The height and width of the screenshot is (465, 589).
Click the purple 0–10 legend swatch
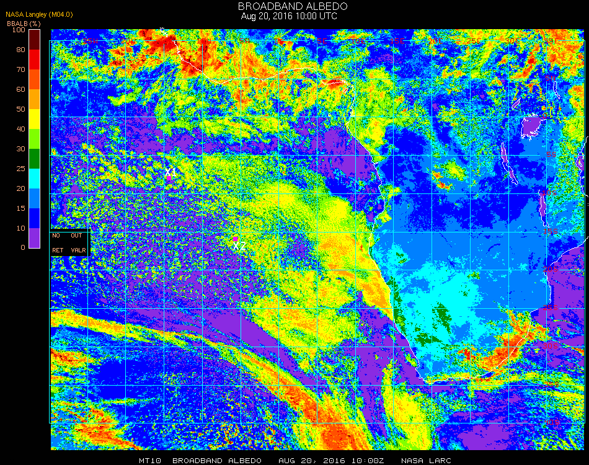[35, 238]
